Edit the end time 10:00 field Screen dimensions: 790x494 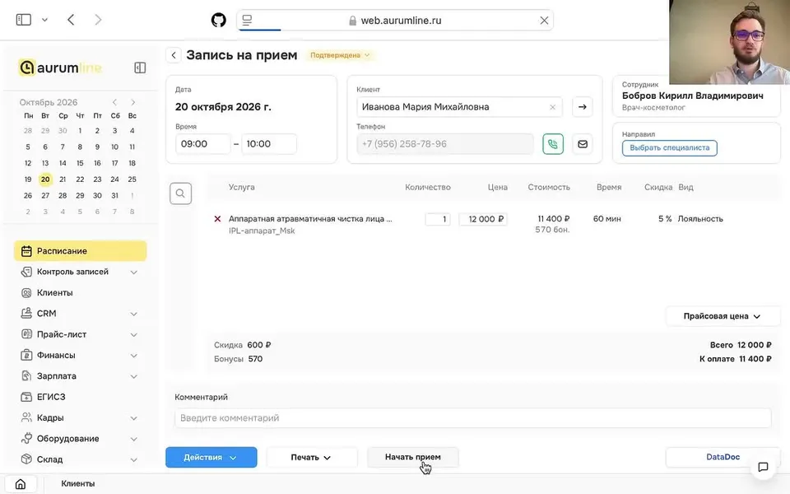pos(268,143)
